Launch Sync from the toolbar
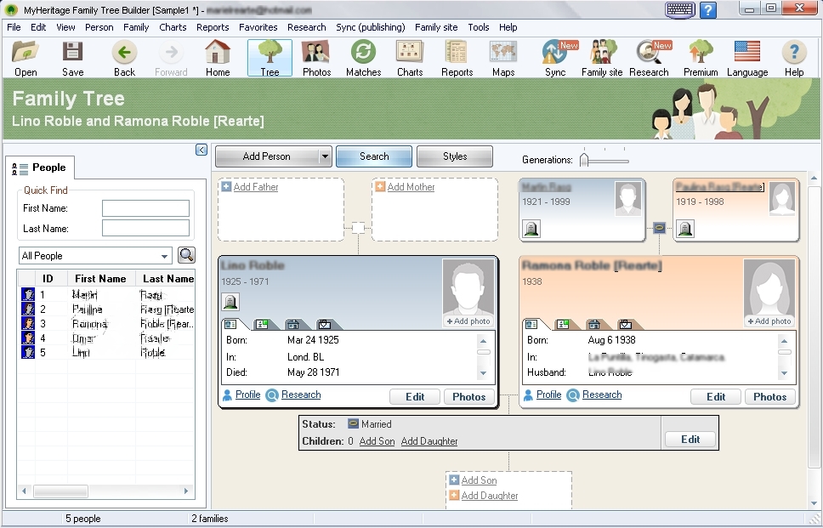The image size is (823, 528). coord(555,59)
